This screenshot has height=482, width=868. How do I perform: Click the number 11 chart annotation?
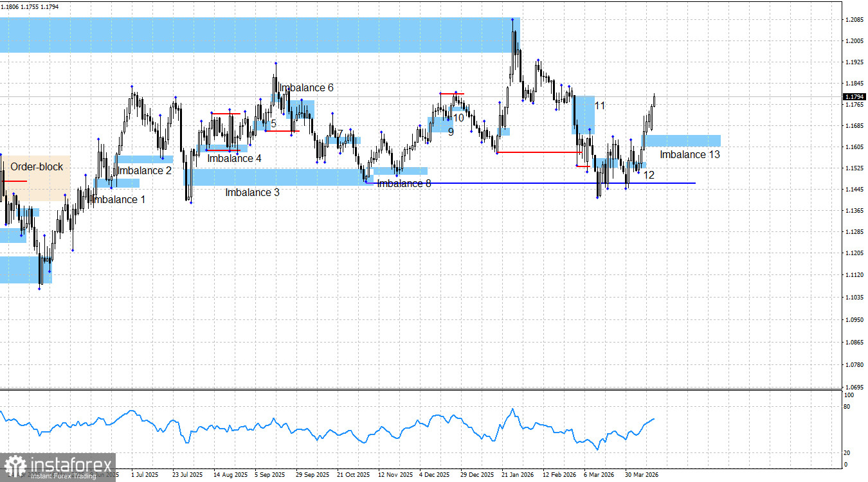(x=599, y=105)
